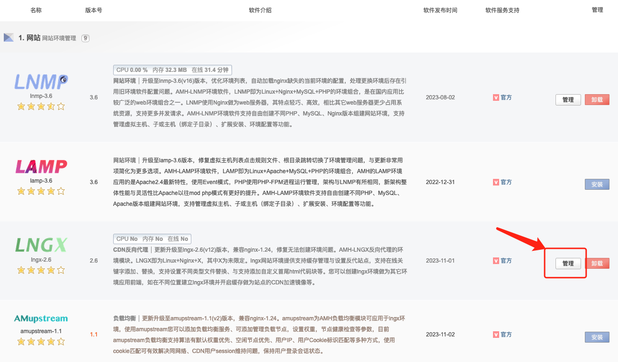This screenshot has width=618, height=362.
Task: Click the 网站 category triangle icon
Action: click(8, 37)
